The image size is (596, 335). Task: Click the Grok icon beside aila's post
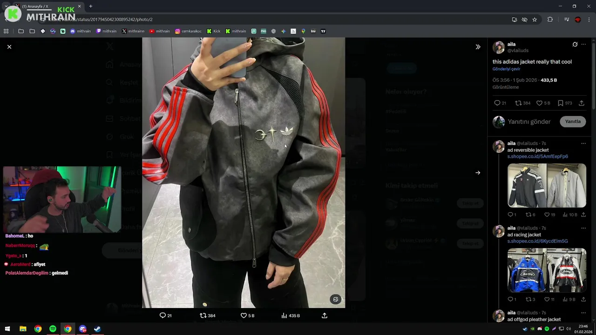575,44
